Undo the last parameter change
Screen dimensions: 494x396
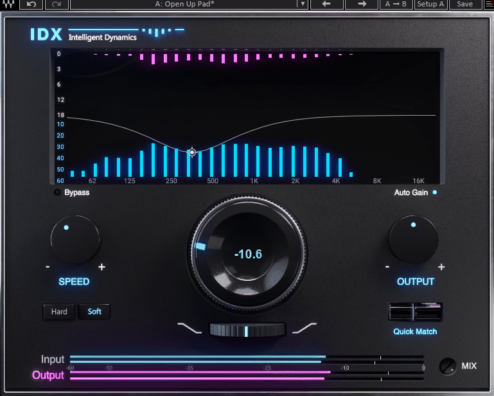tap(31, 4)
